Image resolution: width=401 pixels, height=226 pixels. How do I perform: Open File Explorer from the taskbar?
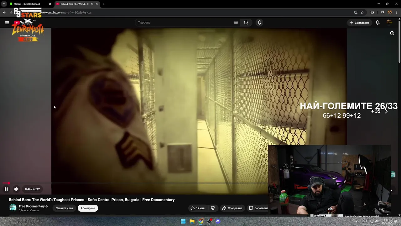[192, 221]
